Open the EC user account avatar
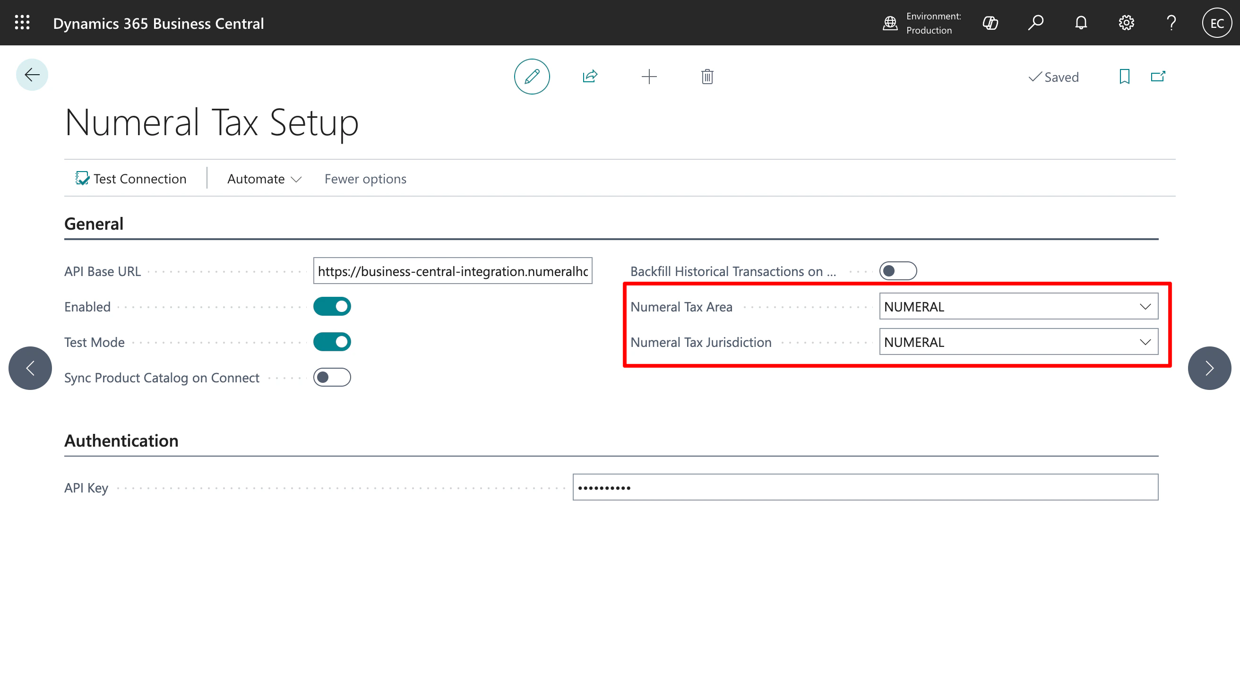Screen dimensions: 1240x691 [1216, 23]
